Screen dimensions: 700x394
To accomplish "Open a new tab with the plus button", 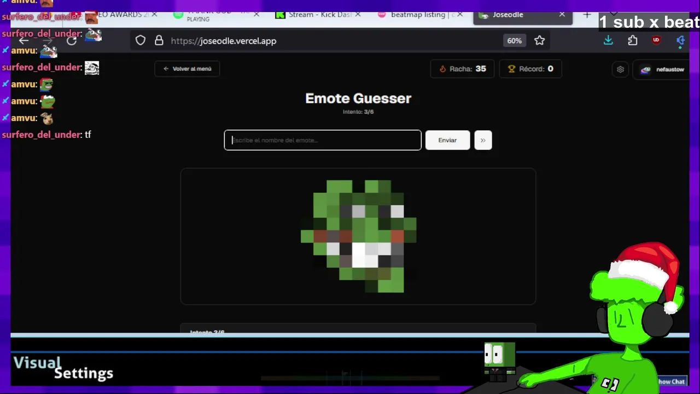I will click(x=587, y=15).
